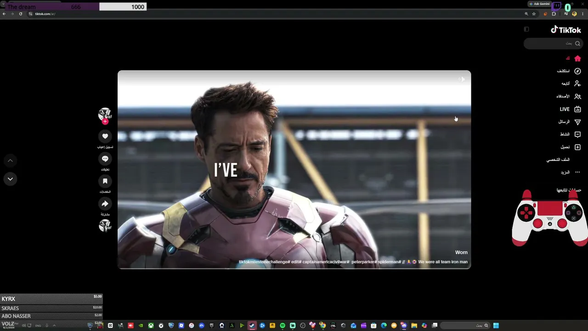Open Roblox from the taskbar
The width and height of the screenshot is (588, 331).
click(x=181, y=325)
